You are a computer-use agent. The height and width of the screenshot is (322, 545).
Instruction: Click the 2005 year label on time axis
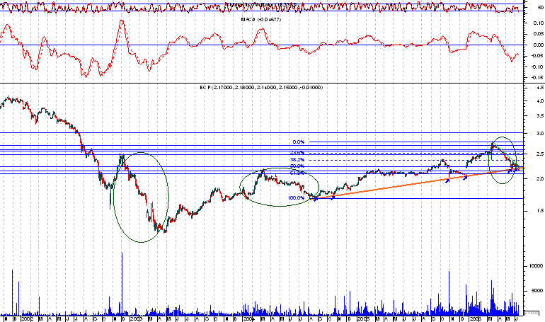click(363, 318)
